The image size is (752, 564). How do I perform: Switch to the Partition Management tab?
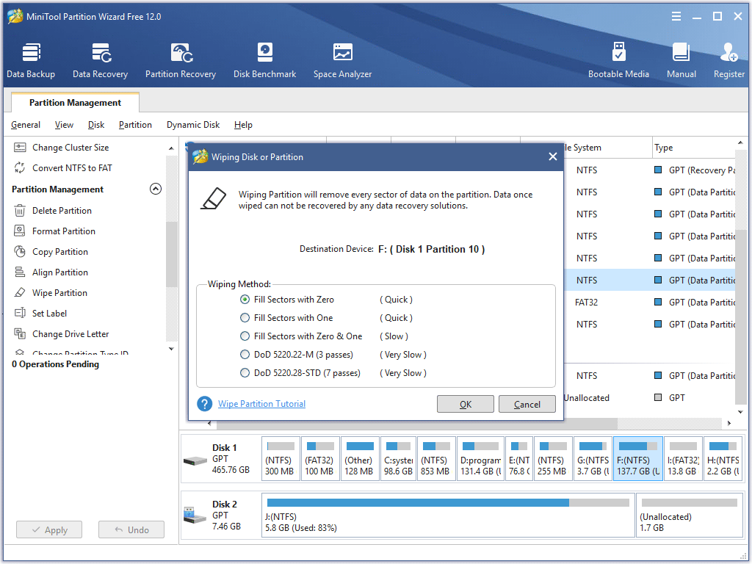[x=76, y=103]
